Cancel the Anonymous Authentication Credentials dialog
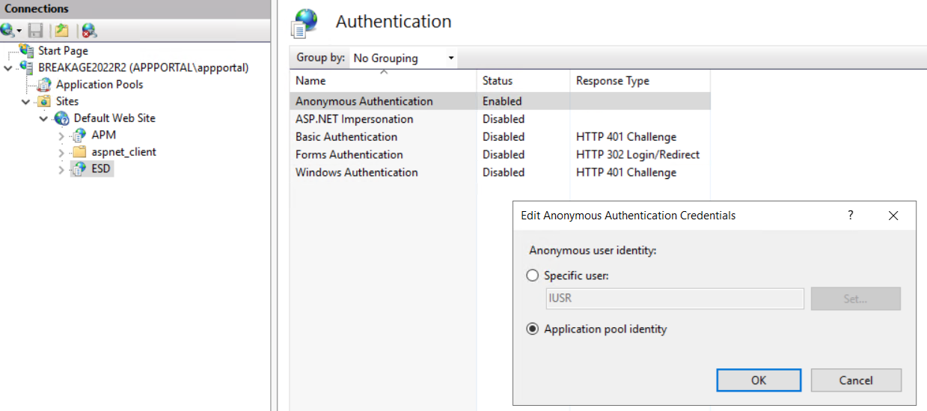 click(x=856, y=380)
